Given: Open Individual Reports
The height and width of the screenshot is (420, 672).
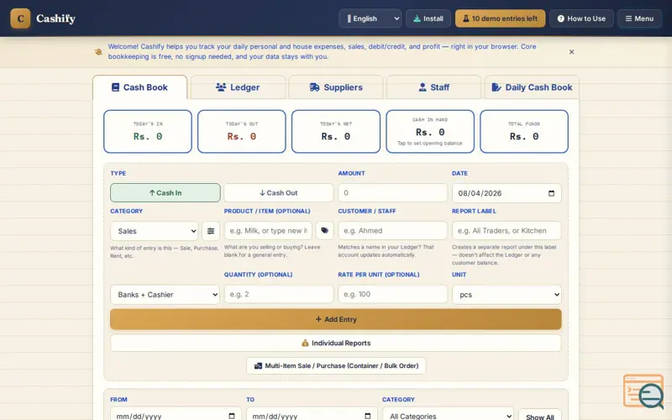Looking at the screenshot, I should point(335,343).
